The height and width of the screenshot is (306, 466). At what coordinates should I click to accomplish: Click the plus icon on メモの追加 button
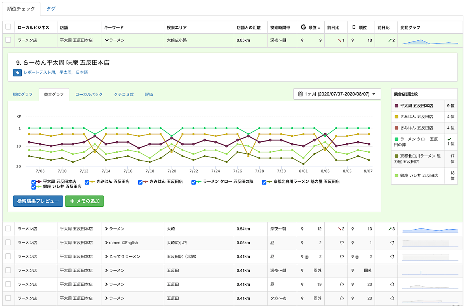[72, 201]
